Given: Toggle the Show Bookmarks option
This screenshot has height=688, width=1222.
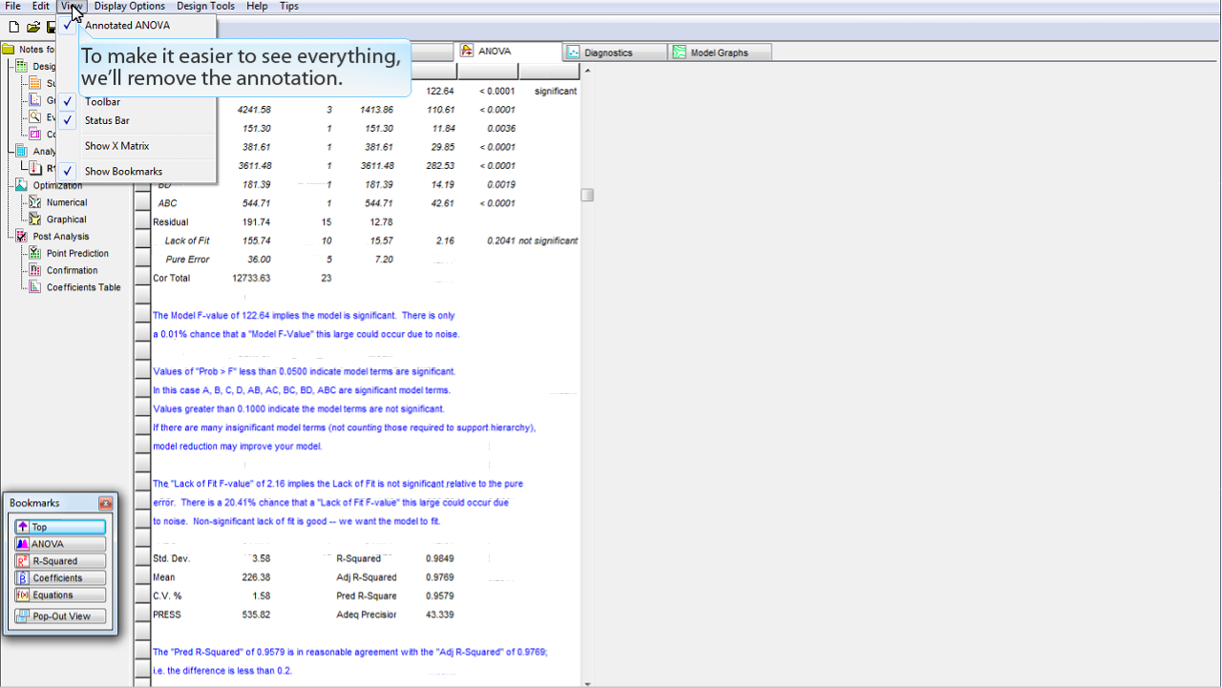Looking at the screenshot, I should click(x=123, y=172).
